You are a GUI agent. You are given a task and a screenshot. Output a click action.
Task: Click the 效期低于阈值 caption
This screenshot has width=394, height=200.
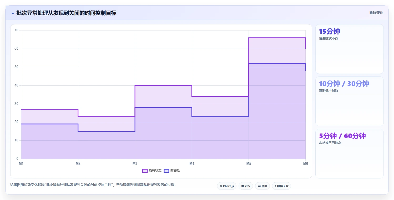pyautogui.click(x=328, y=91)
